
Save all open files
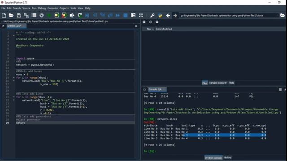(x=26, y=16)
